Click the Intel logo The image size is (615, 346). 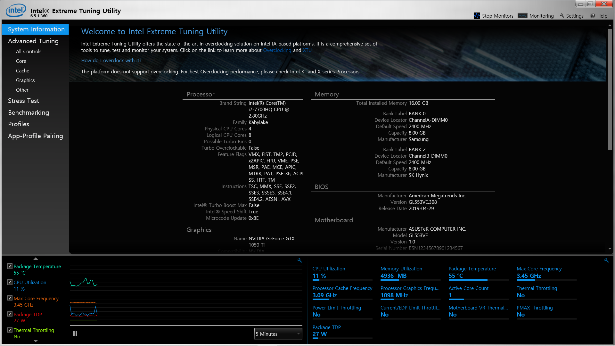pos(15,11)
